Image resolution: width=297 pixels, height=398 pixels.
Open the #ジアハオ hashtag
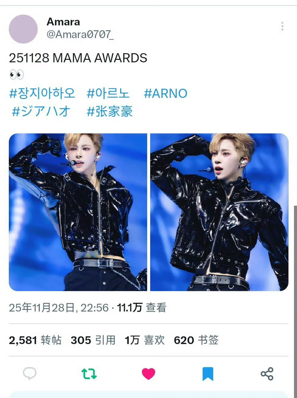click(41, 111)
